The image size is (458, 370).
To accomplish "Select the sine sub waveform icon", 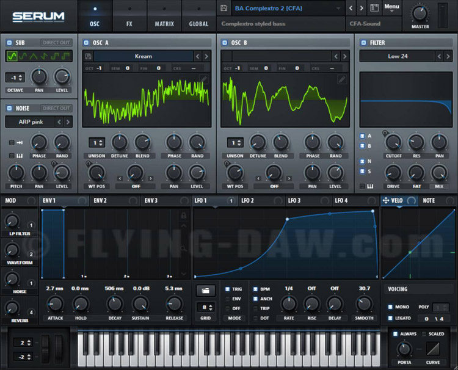I will click(x=12, y=56).
